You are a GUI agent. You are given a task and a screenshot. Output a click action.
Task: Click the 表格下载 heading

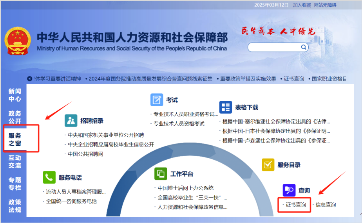[246, 107]
